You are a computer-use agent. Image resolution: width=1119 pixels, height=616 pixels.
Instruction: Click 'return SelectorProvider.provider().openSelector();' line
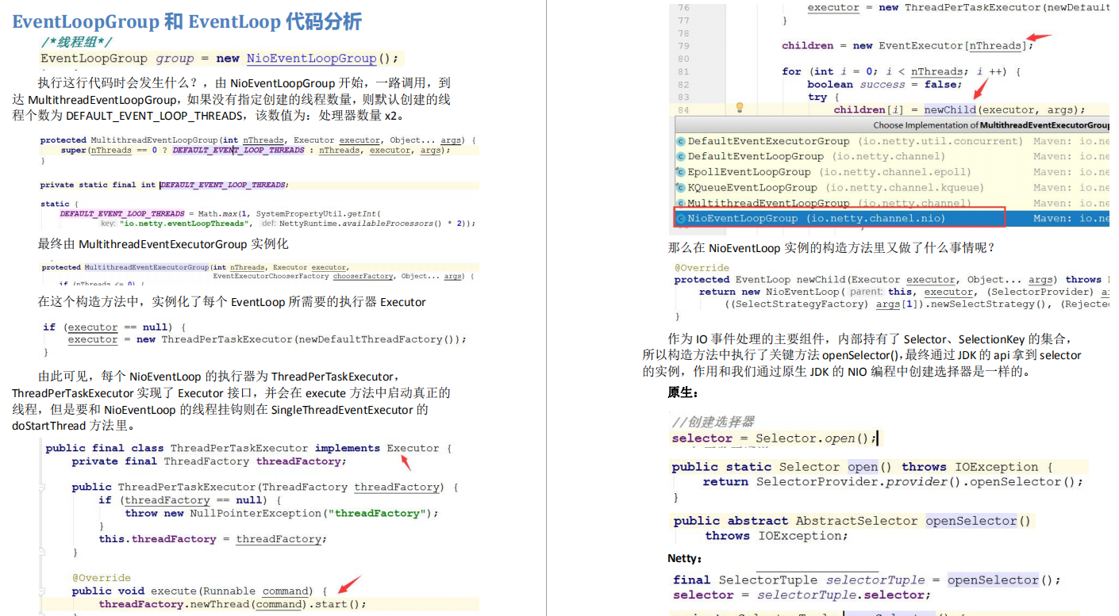[893, 482]
